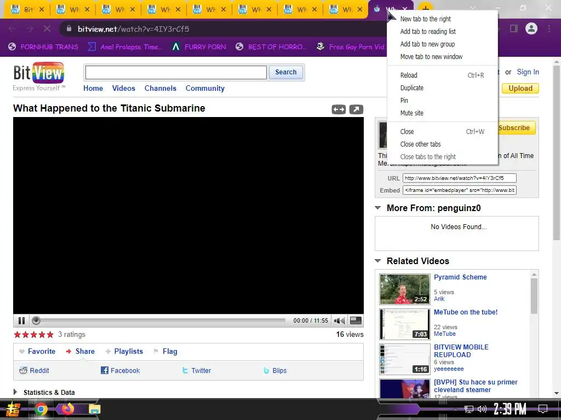The height and width of the screenshot is (420, 561).
Task: Pause the video with the pause button
Action: (x=21, y=320)
